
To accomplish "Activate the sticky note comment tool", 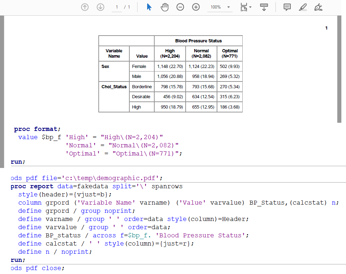I will click(287, 7).
